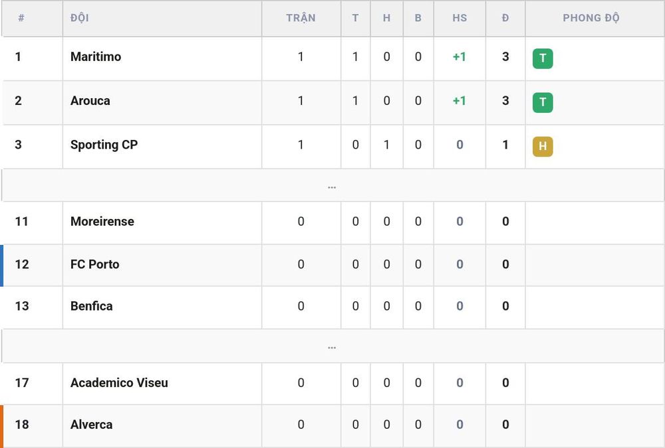
Task: Open the Arouca team link
Action: pyautogui.click(x=90, y=101)
